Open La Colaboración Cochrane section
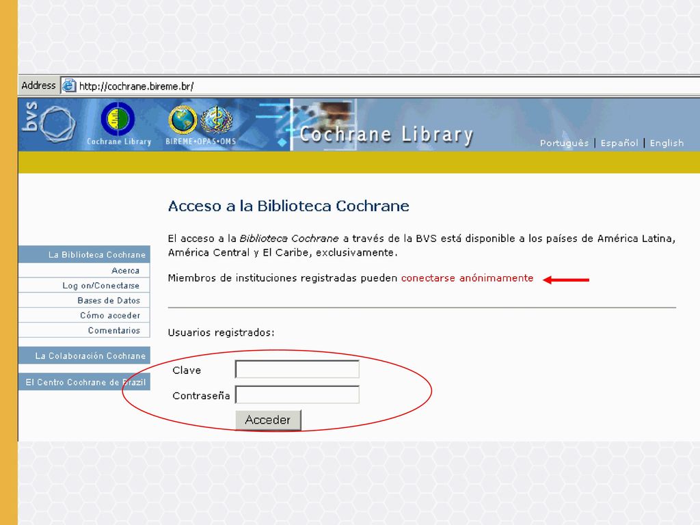 [84, 355]
